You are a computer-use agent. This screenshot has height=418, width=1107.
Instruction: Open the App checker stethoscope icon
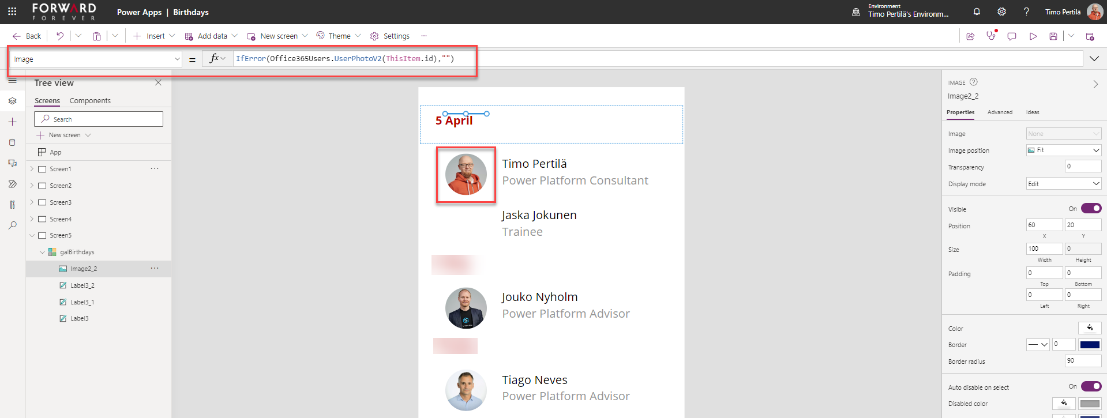(x=991, y=36)
